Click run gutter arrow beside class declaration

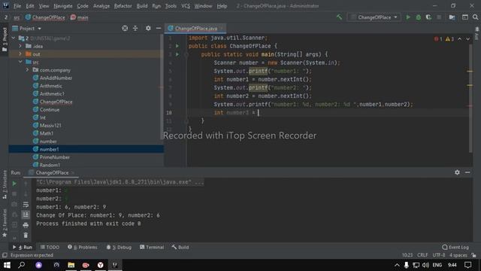click(177, 46)
